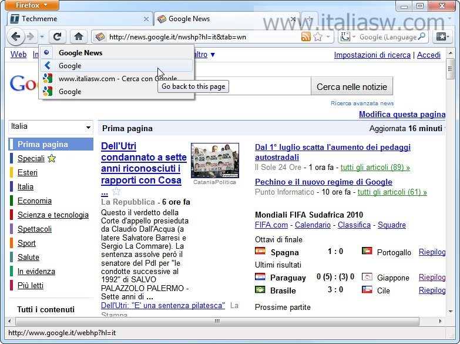The image size is (460, 344).
Task: Open the Firefox application menu
Action: pos(32,5)
